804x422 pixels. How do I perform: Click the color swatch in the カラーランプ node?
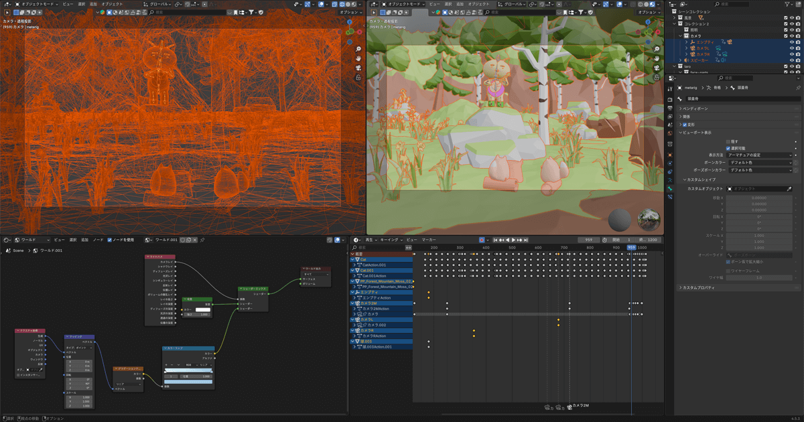click(188, 382)
